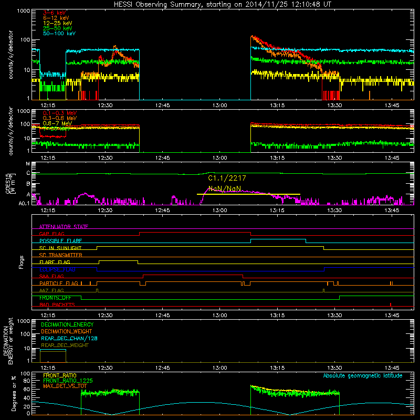Click the ECLIPSE_FLAG label
Viewport: 420px width, 420px height.
coord(57,269)
